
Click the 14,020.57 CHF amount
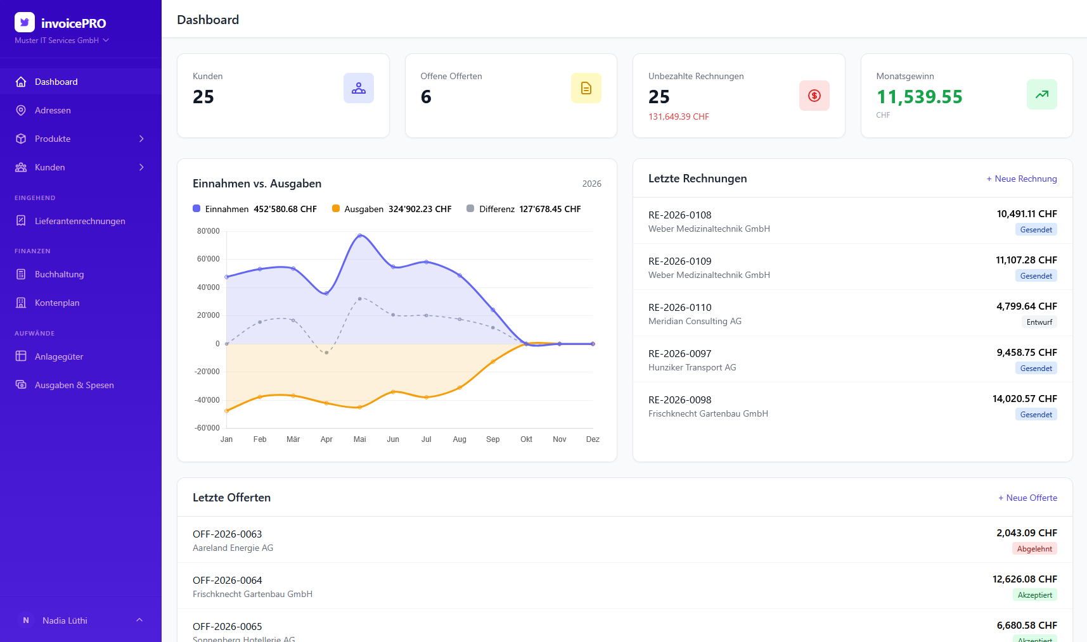click(x=1025, y=399)
